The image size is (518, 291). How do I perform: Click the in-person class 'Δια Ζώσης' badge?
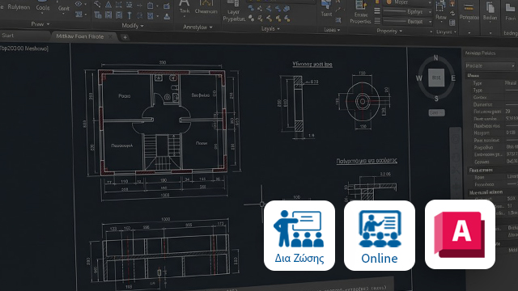[299, 235]
